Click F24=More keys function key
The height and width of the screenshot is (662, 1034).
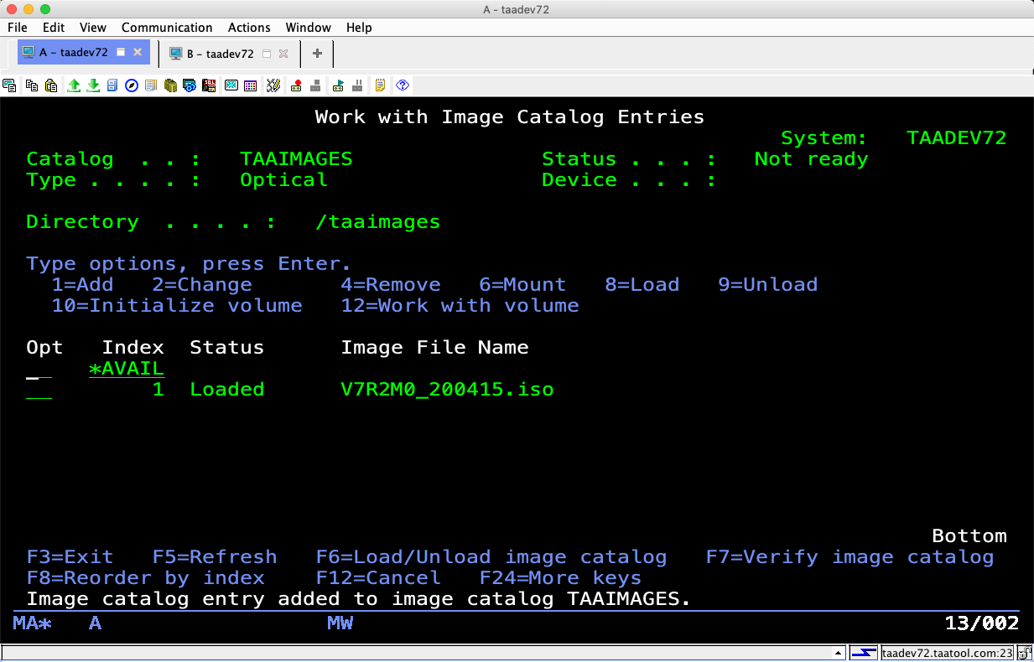pos(560,578)
